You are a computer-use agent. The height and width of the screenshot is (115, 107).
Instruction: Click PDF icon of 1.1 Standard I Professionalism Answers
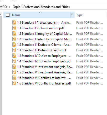tap(14, 23)
